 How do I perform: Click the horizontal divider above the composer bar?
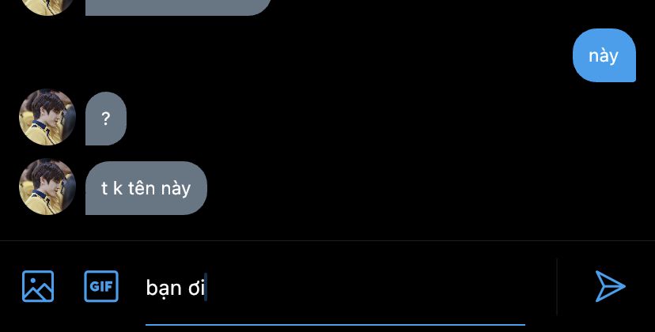(327, 240)
